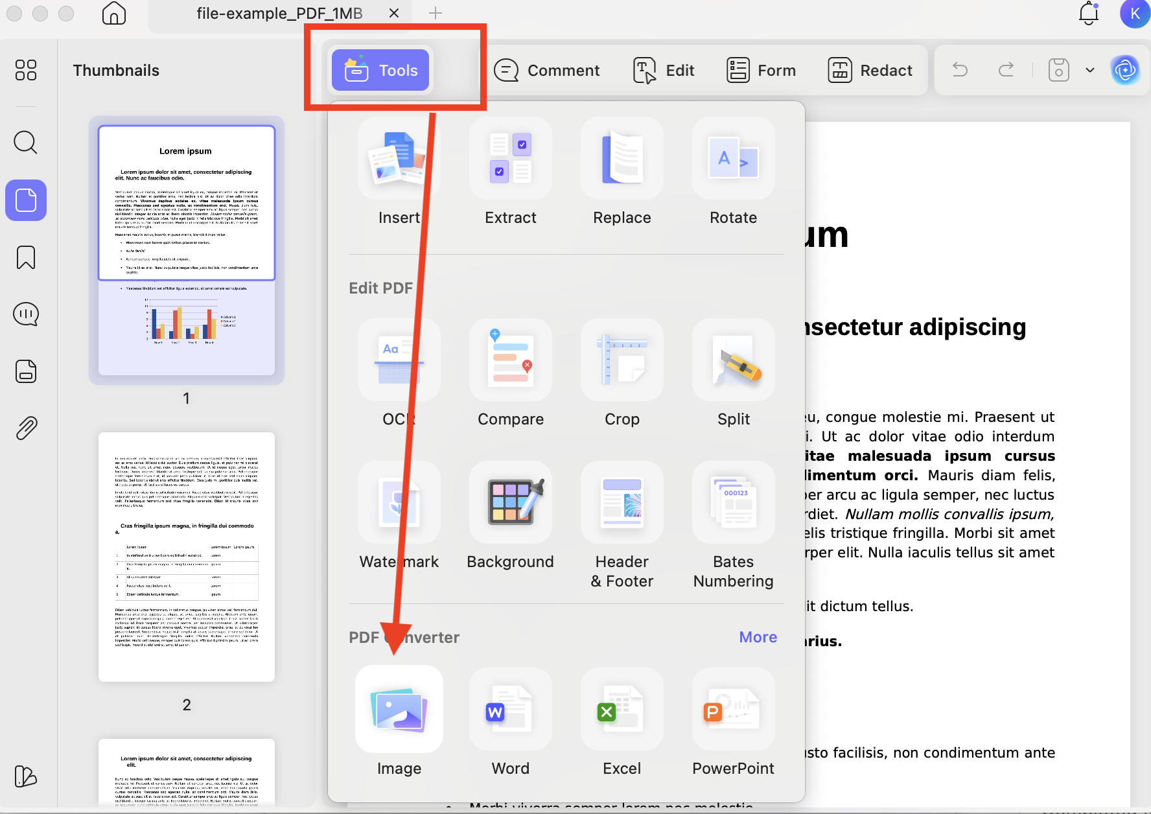Expand the save options dropdown
The image size is (1151, 814).
(x=1089, y=70)
